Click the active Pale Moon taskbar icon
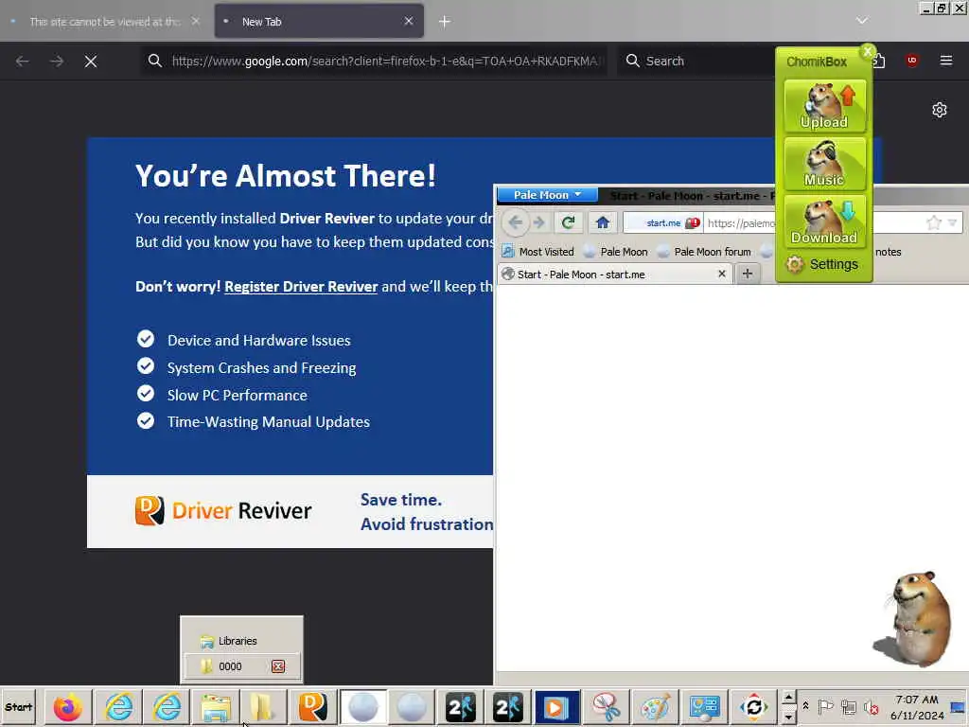 [x=362, y=707]
